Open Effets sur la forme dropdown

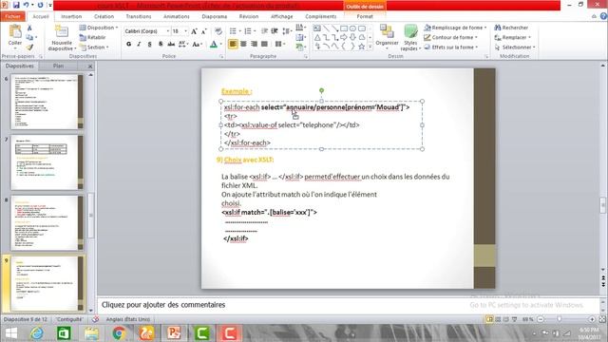(451, 47)
